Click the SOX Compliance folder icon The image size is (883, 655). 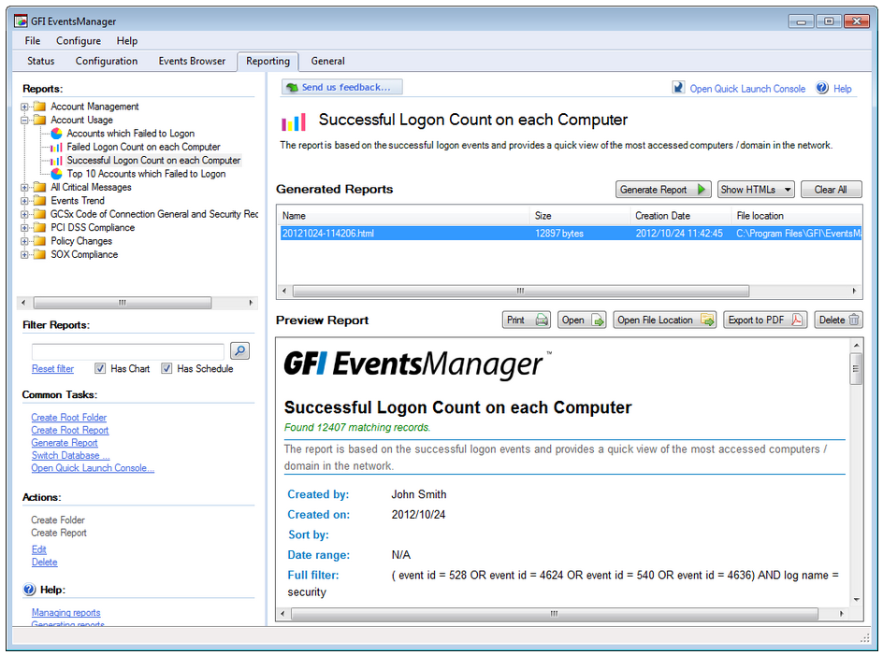(x=39, y=255)
